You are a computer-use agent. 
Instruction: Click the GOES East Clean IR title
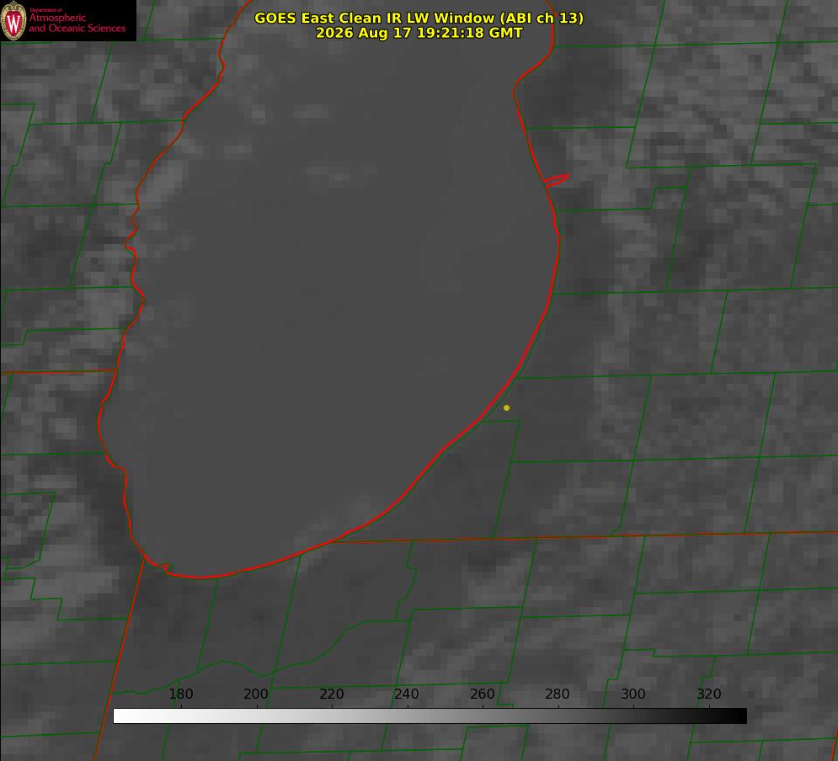pos(419,18)
